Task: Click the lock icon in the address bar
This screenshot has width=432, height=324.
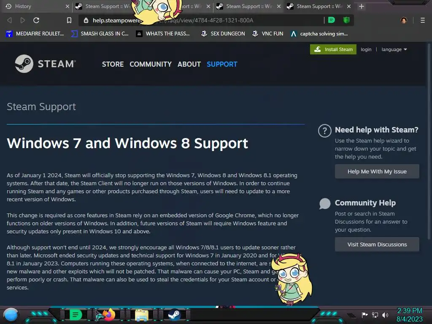Action: 86,20
